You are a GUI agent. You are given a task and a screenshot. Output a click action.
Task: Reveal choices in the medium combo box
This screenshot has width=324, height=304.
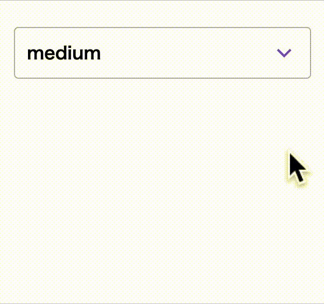point(162,53)
